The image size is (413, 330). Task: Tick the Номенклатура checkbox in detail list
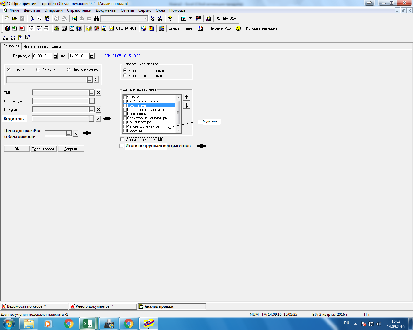(x=125, y=122)
